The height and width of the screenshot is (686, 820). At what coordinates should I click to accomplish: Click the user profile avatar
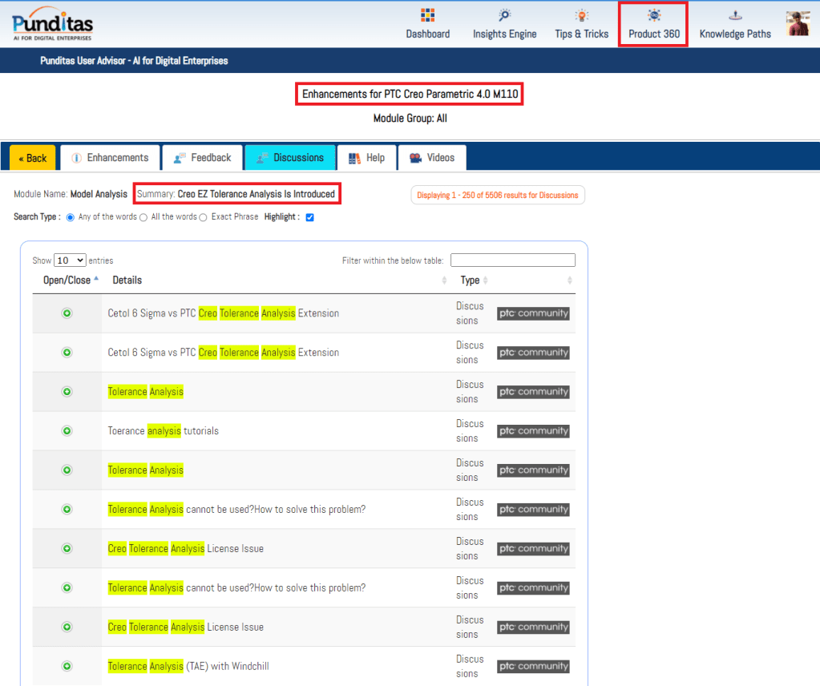[x=798, y=24]
